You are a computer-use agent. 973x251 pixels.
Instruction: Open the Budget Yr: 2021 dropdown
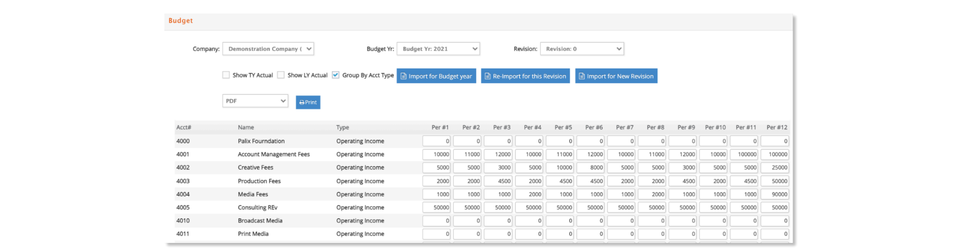click(x=438, y=49)
